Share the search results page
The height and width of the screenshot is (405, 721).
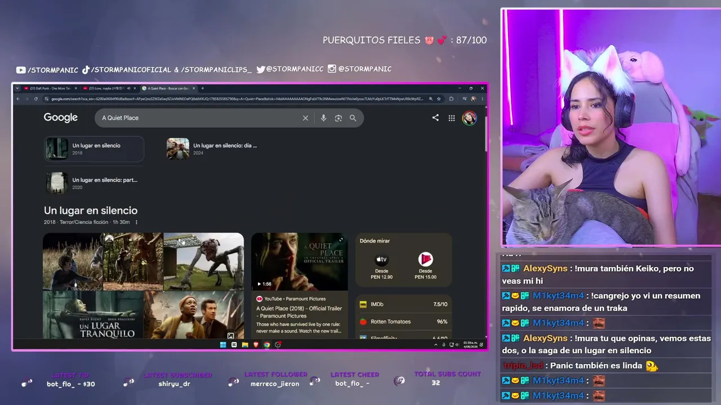coord(435,118)
